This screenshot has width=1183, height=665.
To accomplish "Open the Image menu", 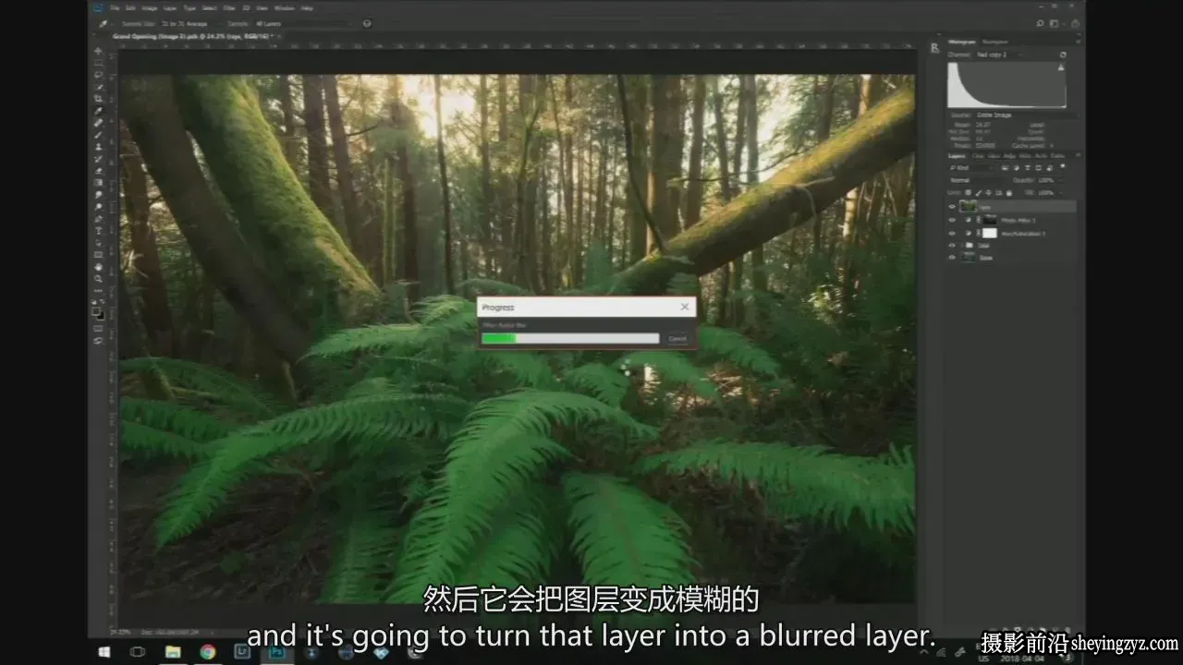I will tap(150, 8).
